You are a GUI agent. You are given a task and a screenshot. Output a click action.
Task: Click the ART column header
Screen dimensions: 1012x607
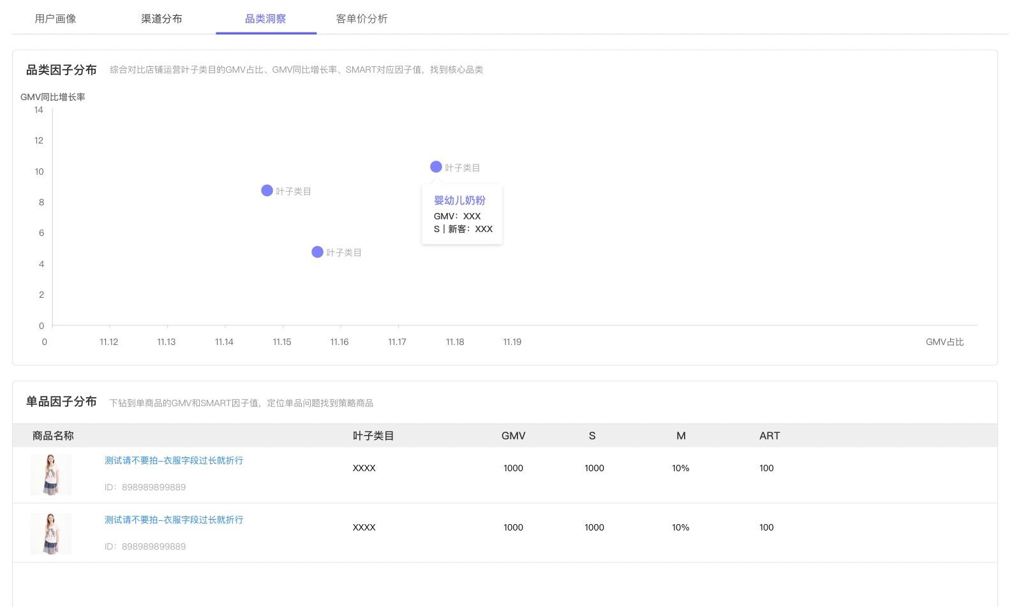click(x=770, y=435)
